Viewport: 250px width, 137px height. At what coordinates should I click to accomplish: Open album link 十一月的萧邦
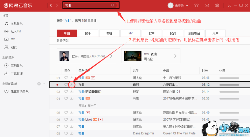coord(172,78)
